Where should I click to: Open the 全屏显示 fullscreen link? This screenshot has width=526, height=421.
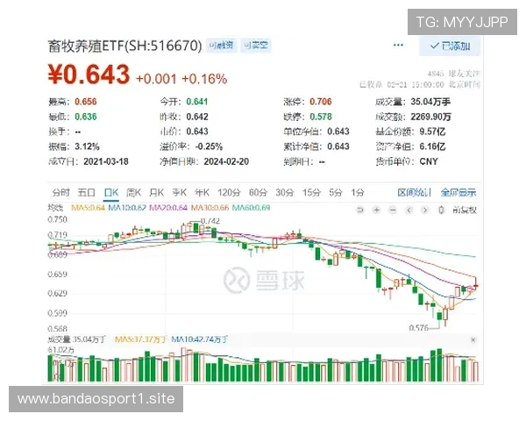click(x=458, y=193)
